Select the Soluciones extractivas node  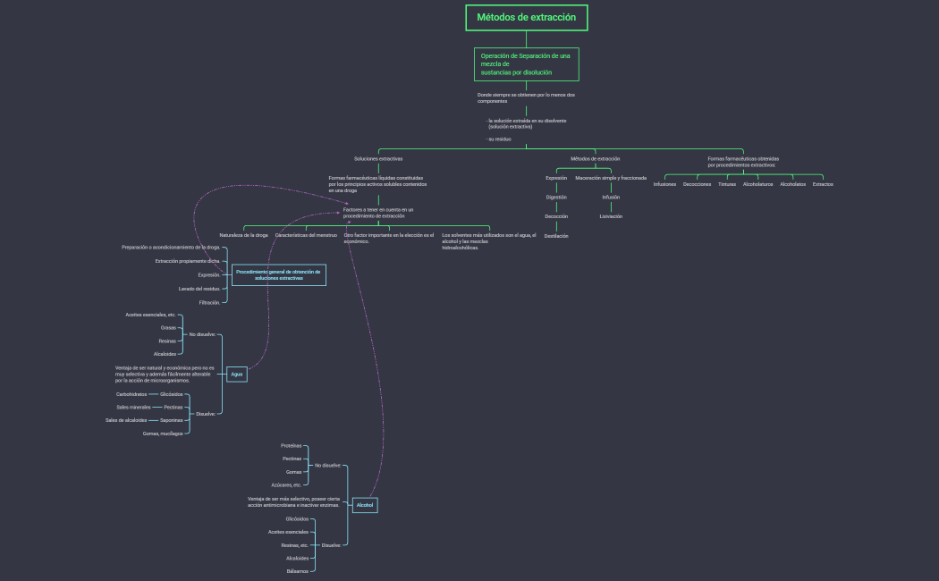click(x=378, y=158)
